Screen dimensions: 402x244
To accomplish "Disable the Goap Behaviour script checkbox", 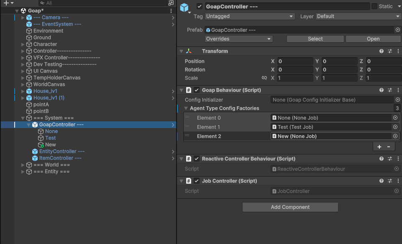I will tap(196, 90).
